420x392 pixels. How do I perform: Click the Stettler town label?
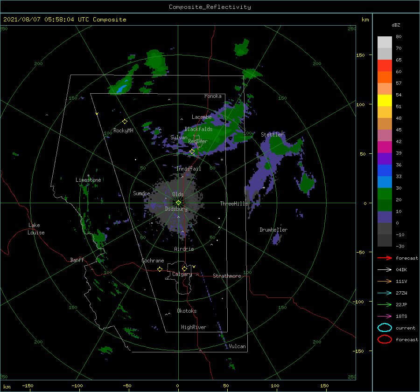point(272,135)
